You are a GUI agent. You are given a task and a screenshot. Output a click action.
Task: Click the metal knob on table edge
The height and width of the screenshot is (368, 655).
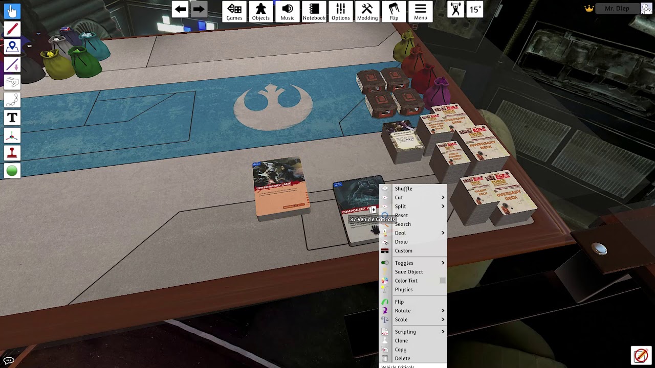(x=599, y=249)
